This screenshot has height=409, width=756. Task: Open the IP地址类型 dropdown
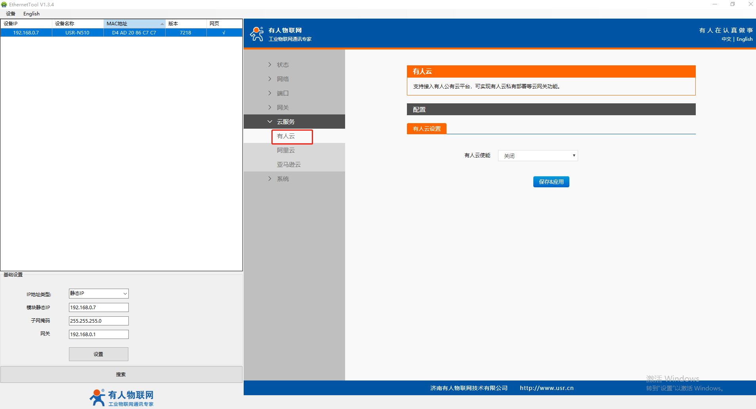[x=99, y=293]
